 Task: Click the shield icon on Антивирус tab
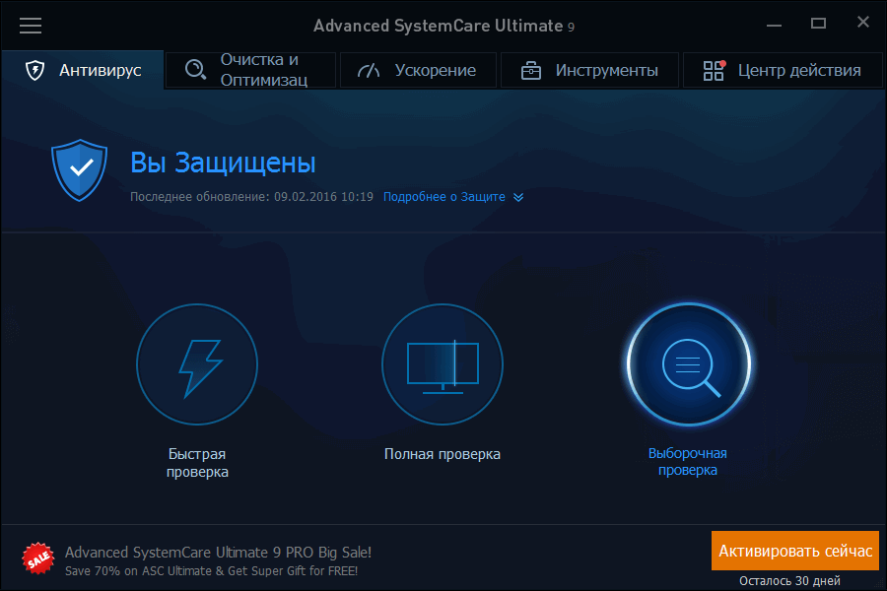click(x=34, y=70)
